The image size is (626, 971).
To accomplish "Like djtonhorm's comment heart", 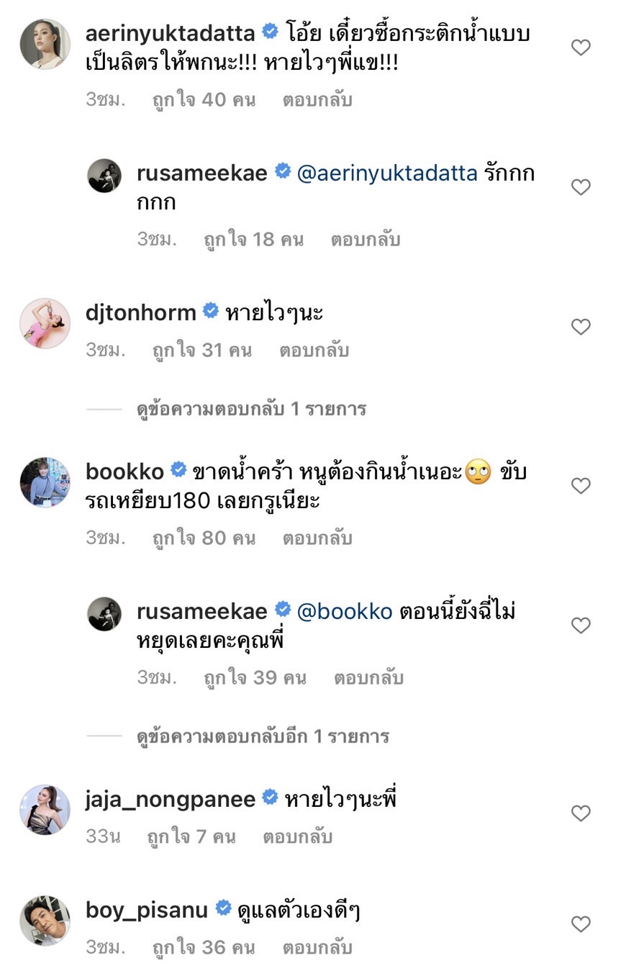I will point(581,327).
